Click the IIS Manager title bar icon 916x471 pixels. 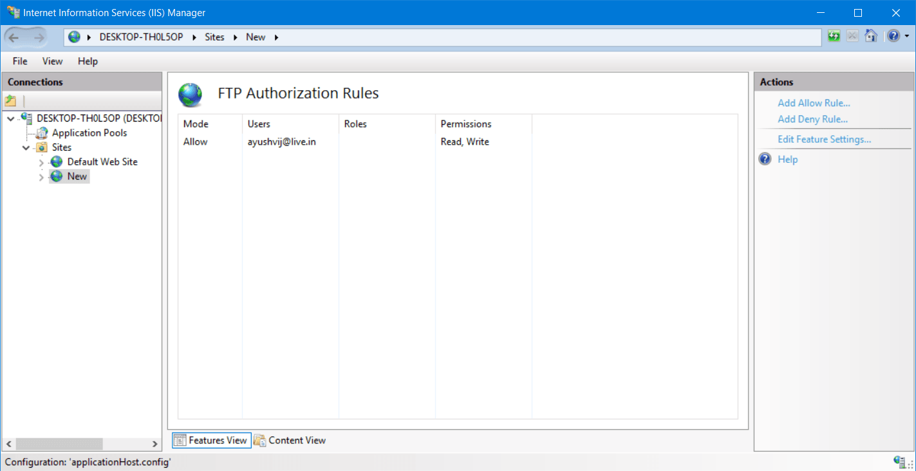point(13,12)
